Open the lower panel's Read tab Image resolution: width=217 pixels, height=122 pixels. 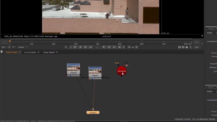(x=210, y=91)
